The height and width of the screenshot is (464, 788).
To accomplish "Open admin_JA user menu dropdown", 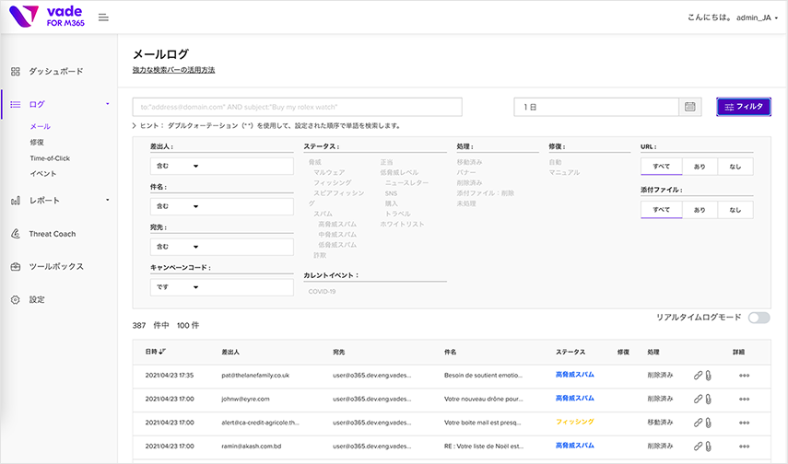I will [757, 17].
